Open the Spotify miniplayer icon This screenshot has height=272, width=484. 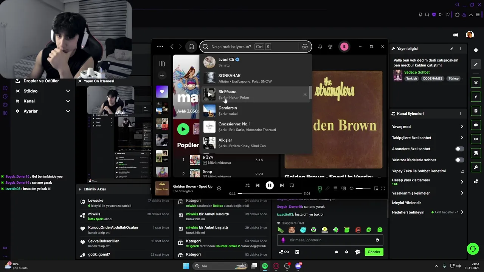pos(376,189)
